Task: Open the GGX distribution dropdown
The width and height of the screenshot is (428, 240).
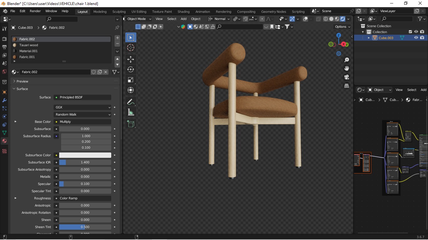Action: (x=82, y=107)
